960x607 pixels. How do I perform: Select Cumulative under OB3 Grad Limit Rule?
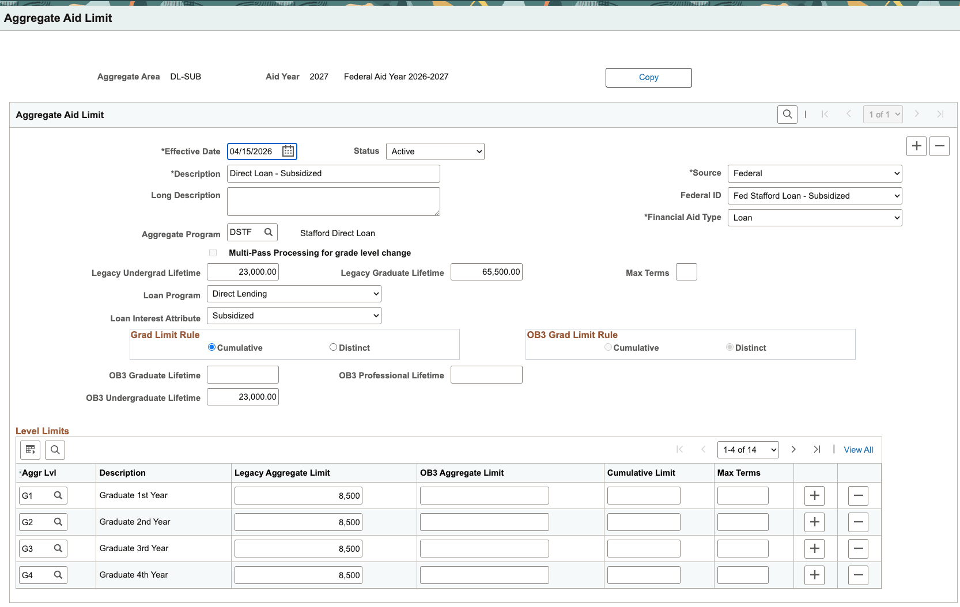[608, 347]
